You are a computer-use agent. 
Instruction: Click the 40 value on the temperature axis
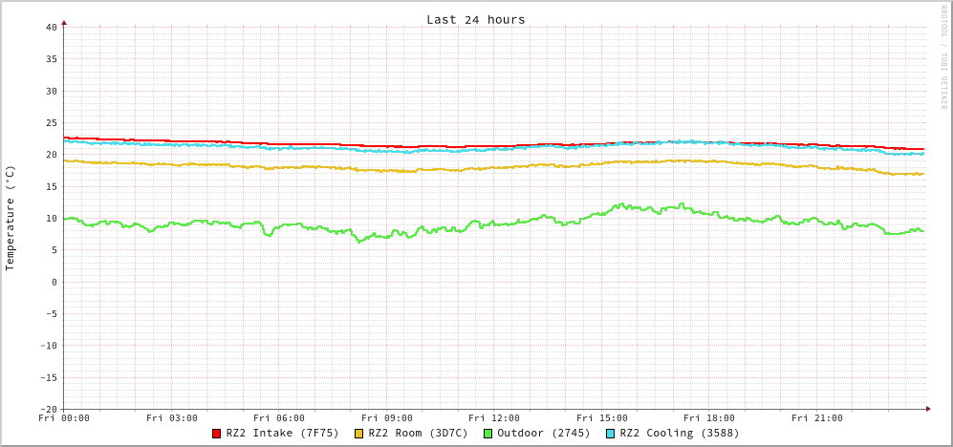click(x=51, y=27)
